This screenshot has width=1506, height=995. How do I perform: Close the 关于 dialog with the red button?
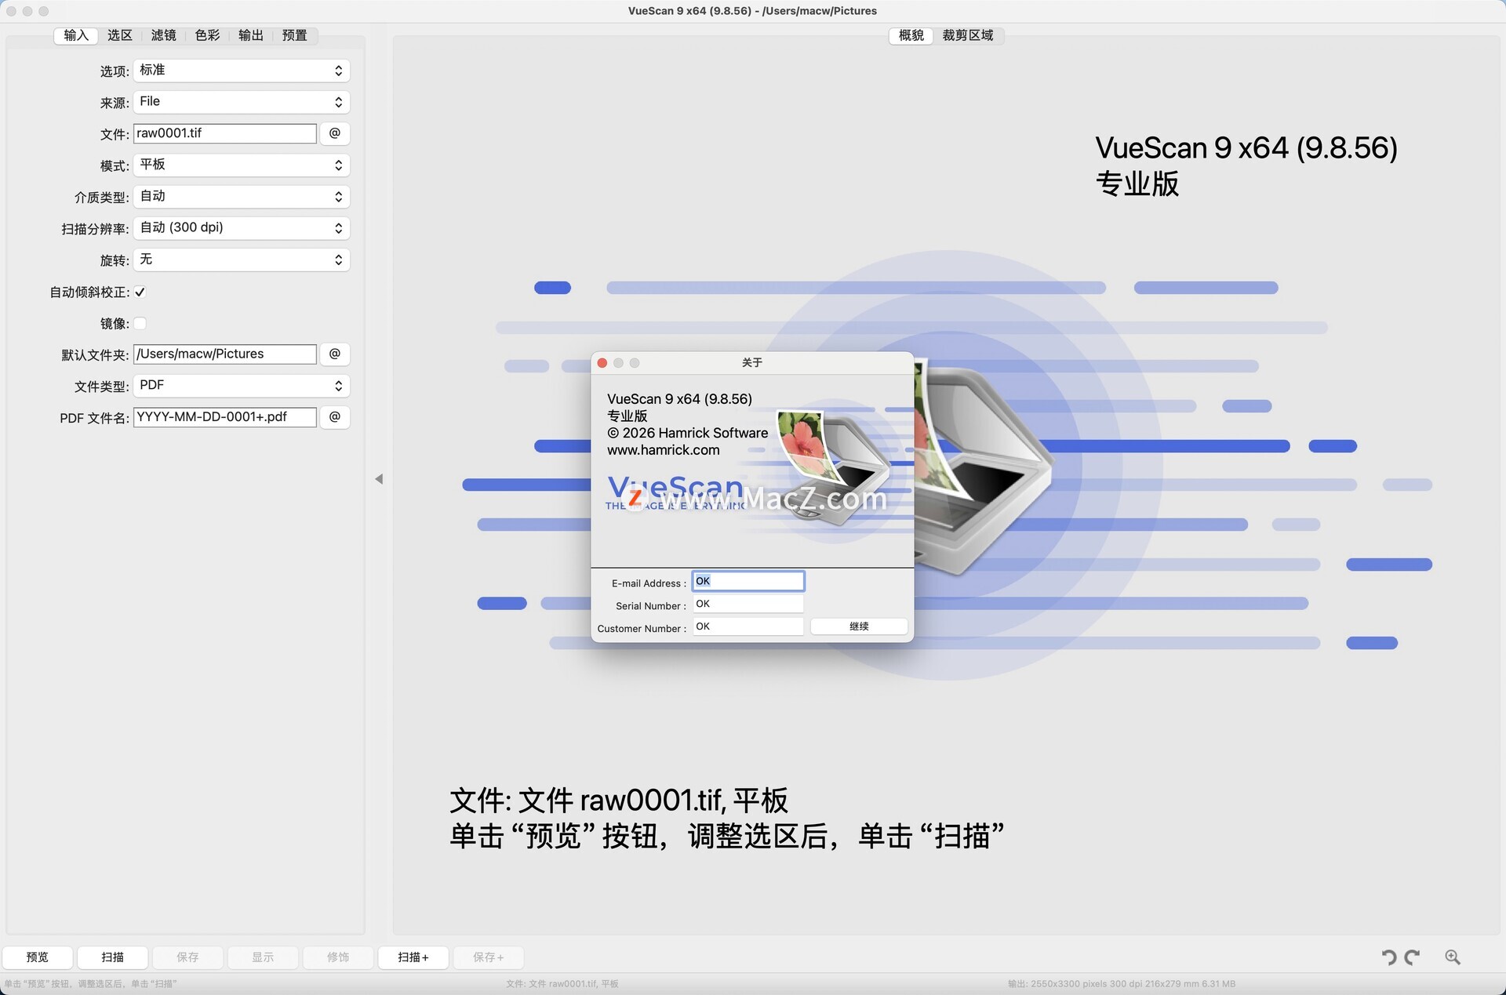pyautogui.click(x=602, y=363)
